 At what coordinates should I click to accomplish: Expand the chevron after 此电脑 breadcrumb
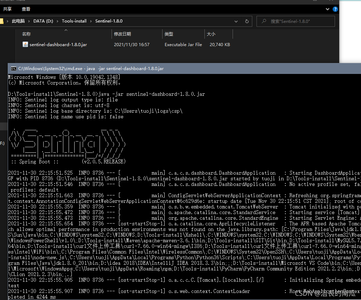29,21
